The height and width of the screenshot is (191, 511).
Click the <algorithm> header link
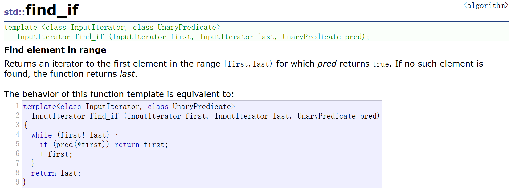pyautogui.click(x=485, y=6)
